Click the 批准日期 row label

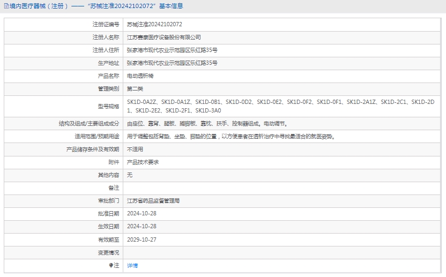109,214
